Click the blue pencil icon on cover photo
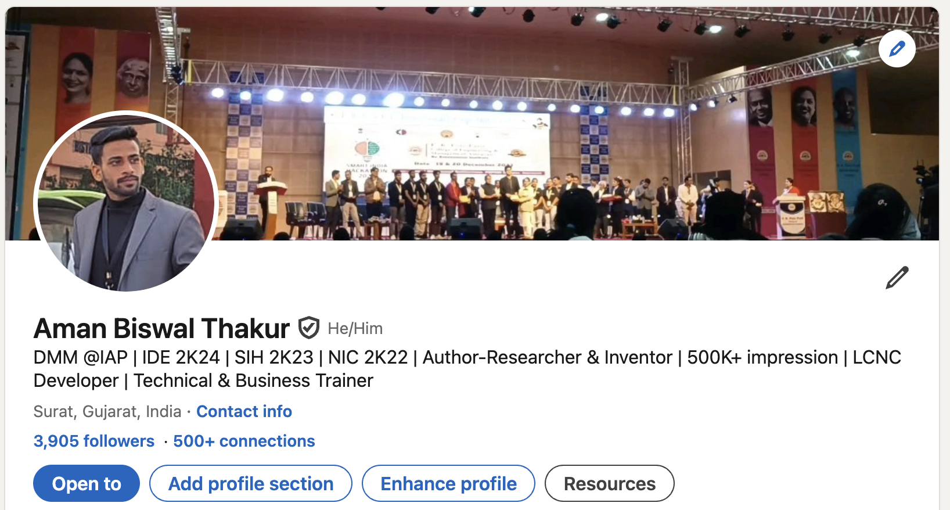 pos(897,49)
